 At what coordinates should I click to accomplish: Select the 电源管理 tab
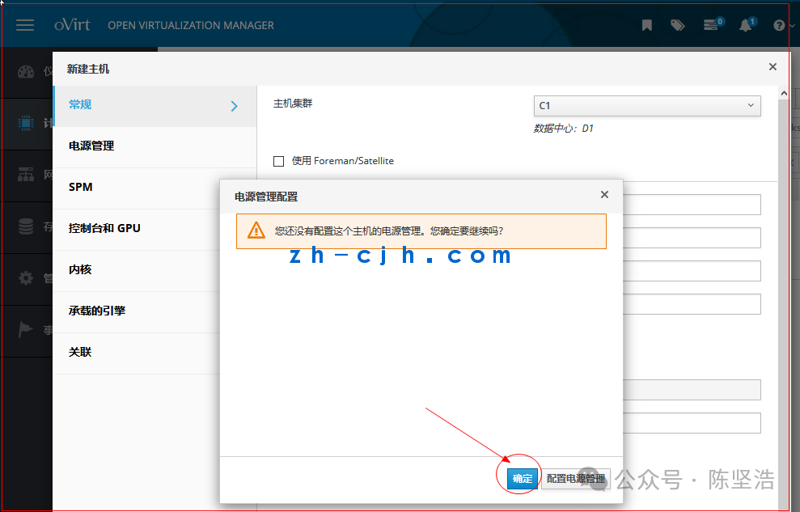tap(155, 146)
